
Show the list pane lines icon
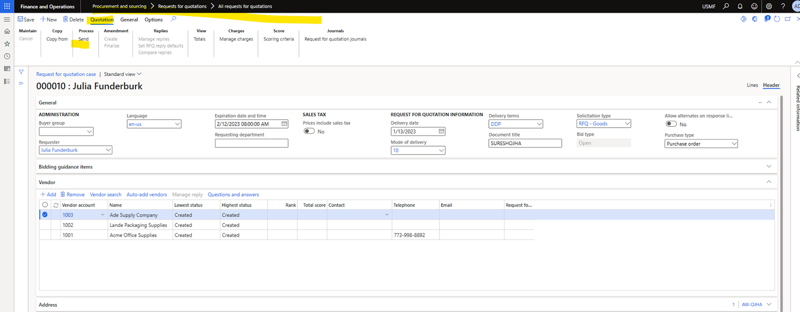(x=21, y=83)
